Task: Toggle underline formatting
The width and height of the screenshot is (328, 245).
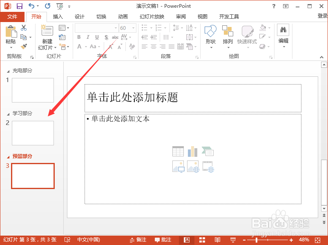Action: 97,37
